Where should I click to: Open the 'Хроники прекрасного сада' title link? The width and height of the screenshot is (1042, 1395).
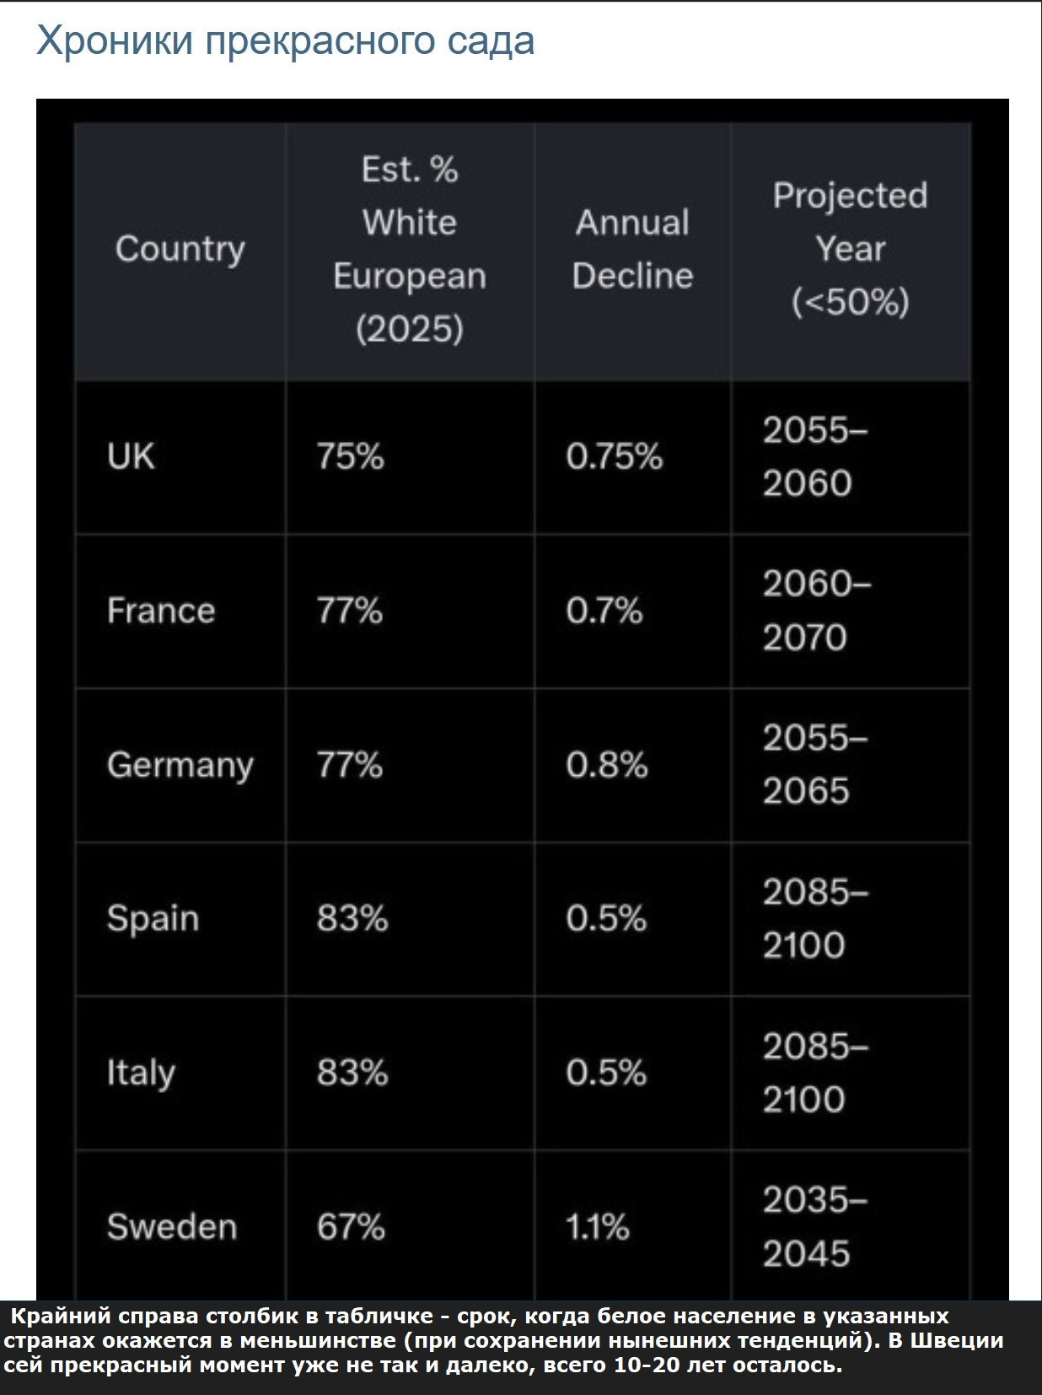[x=285, y=41]
